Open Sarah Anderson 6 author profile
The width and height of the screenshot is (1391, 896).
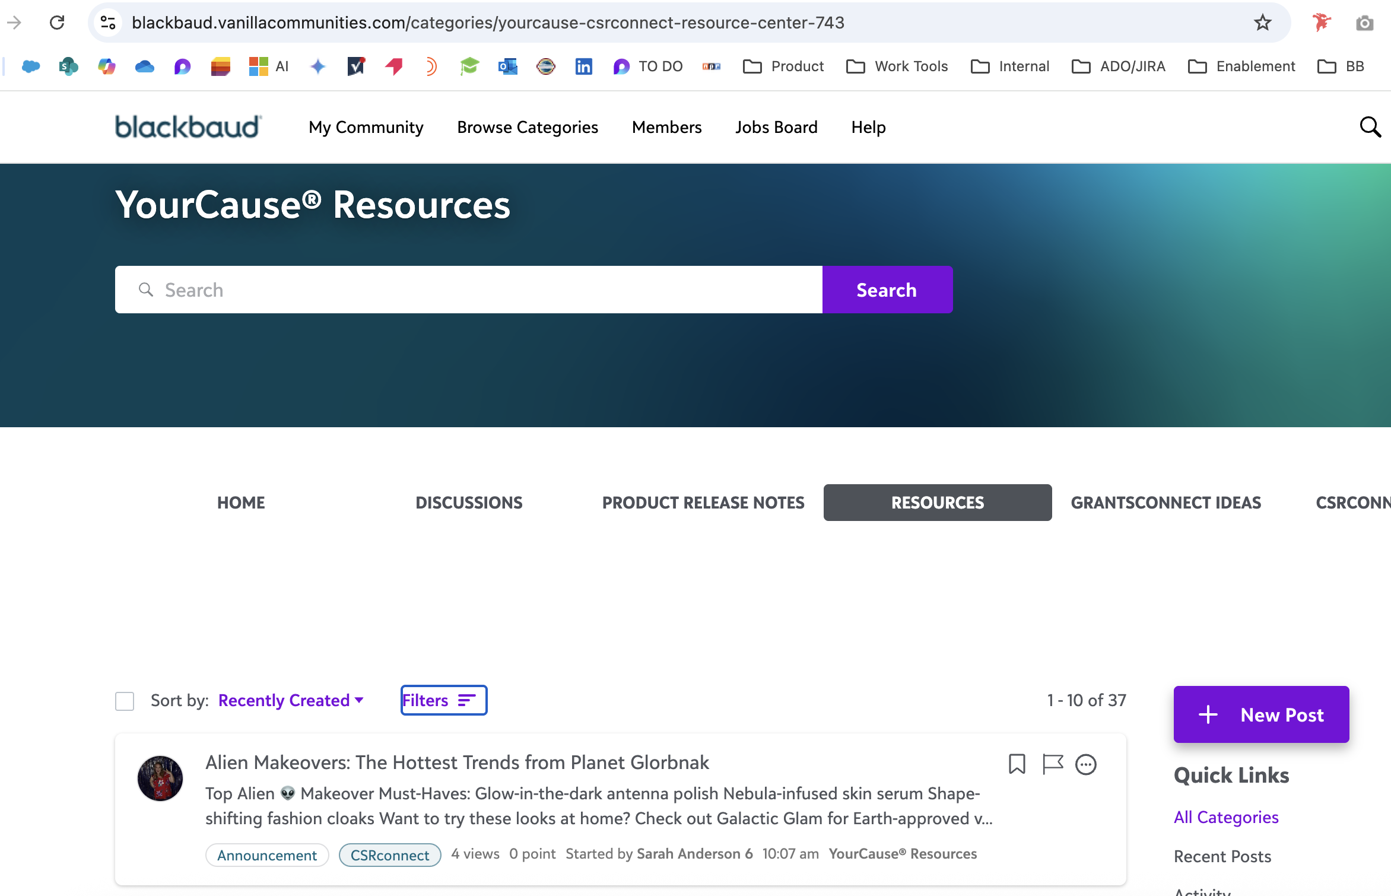694,854
